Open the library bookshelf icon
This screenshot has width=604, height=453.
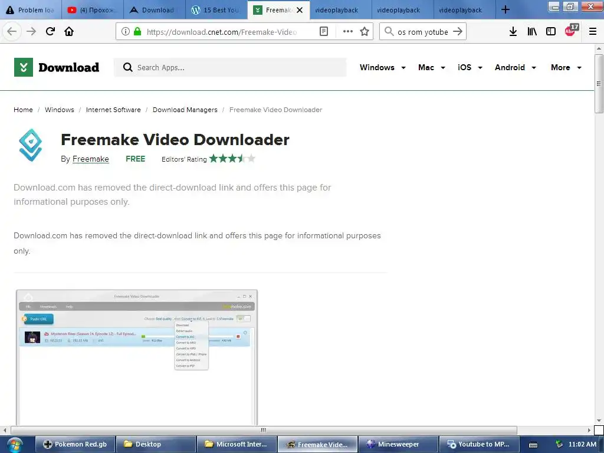coord(532,31)
